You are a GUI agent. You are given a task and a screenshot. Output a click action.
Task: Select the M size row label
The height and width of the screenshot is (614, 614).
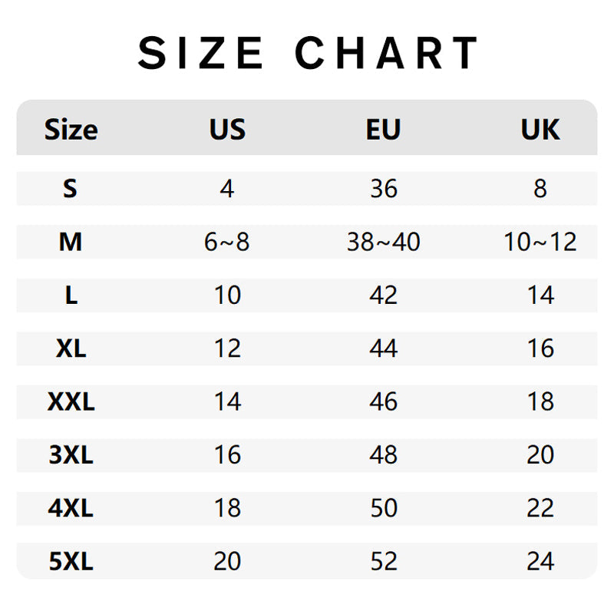tap(71, 243)
